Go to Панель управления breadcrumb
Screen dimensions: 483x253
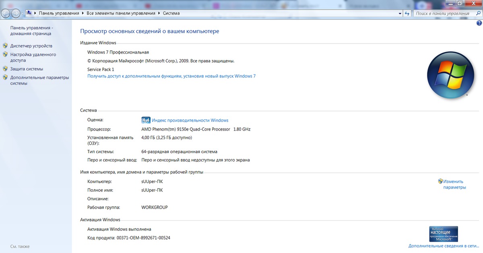(x=59, y=13)
